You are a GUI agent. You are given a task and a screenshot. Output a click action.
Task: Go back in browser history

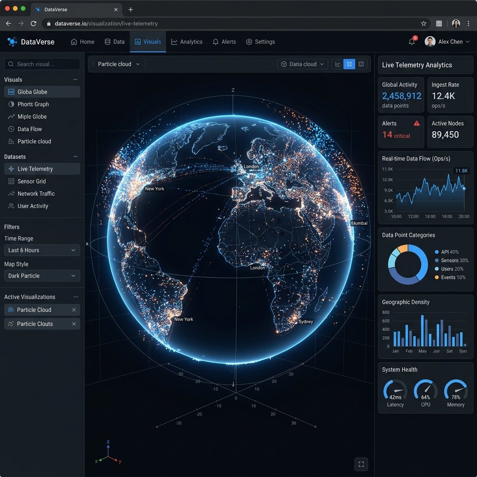(8, 23)
